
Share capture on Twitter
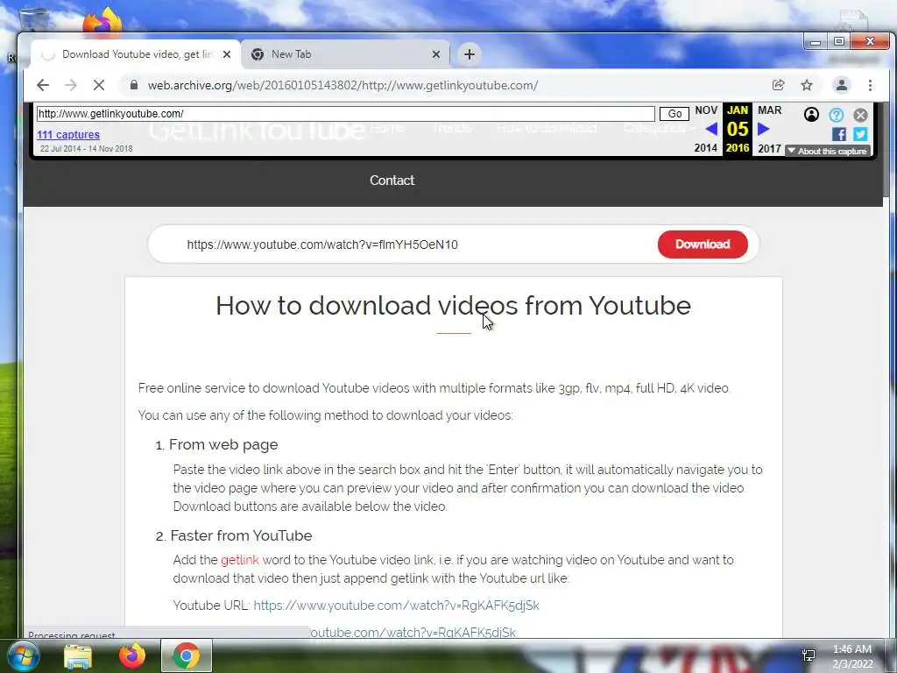860,134
